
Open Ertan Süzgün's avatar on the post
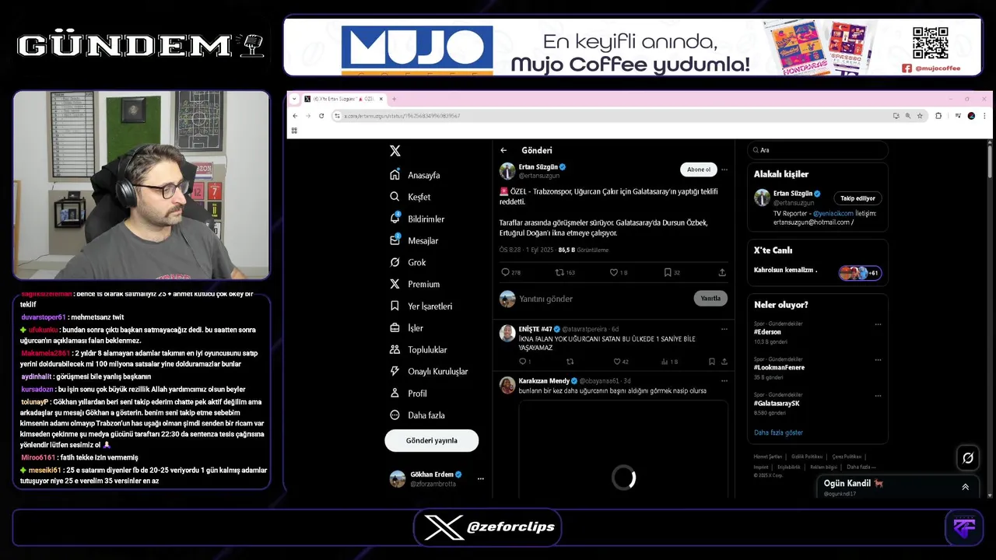(x=507, y=171)
